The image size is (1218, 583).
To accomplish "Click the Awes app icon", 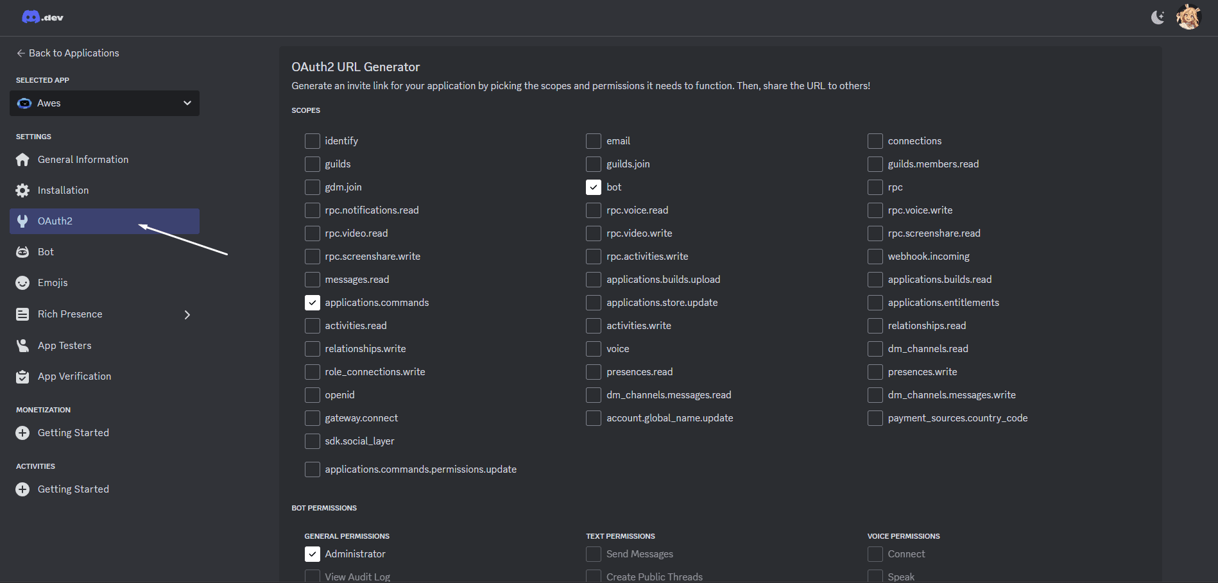I will pyautogui.click(x=24, y=103).
